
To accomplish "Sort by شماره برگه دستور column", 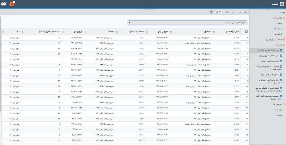I will point(214,32).
